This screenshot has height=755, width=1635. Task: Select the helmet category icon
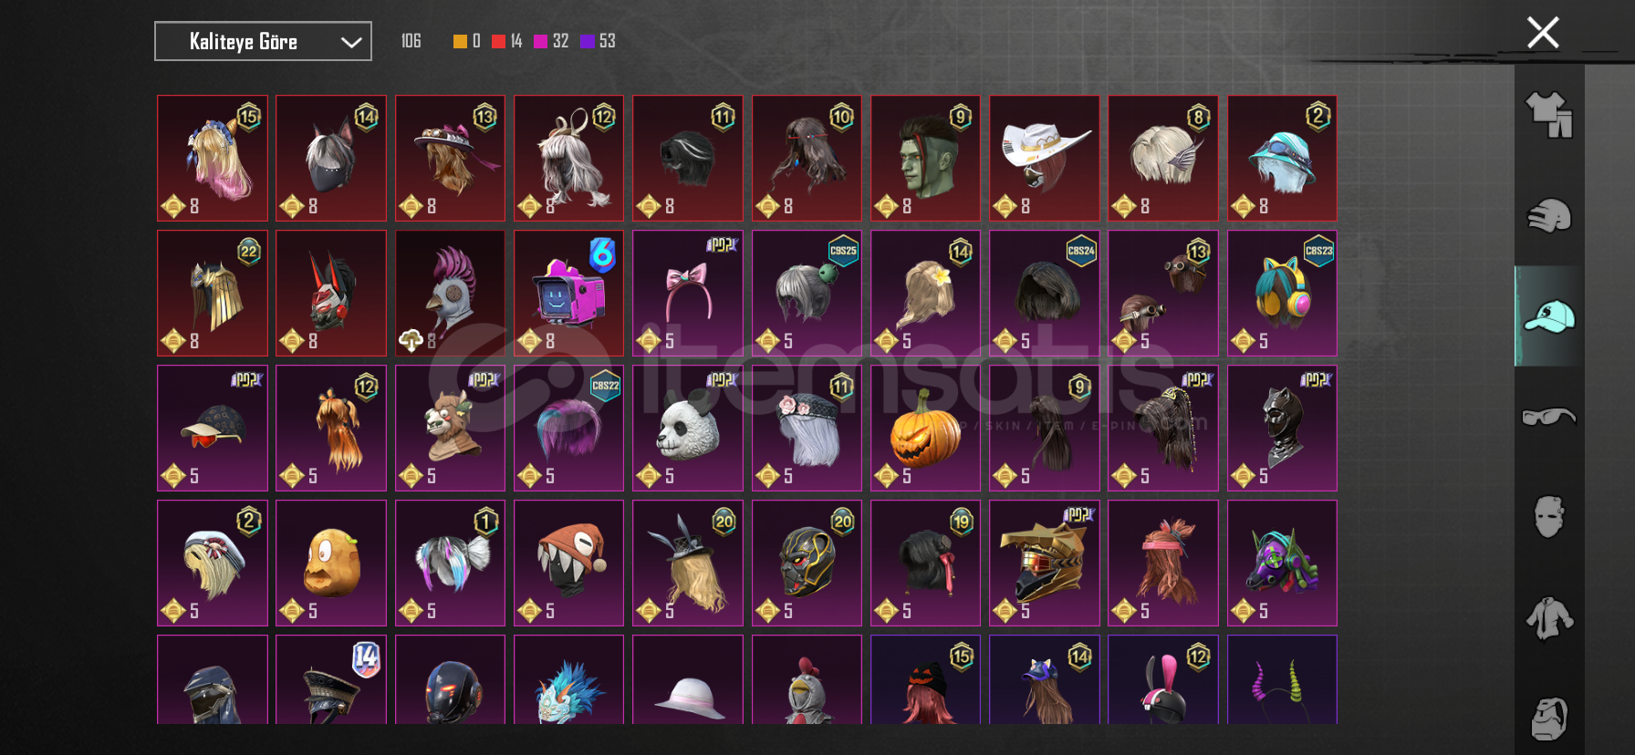point(1549,216)
